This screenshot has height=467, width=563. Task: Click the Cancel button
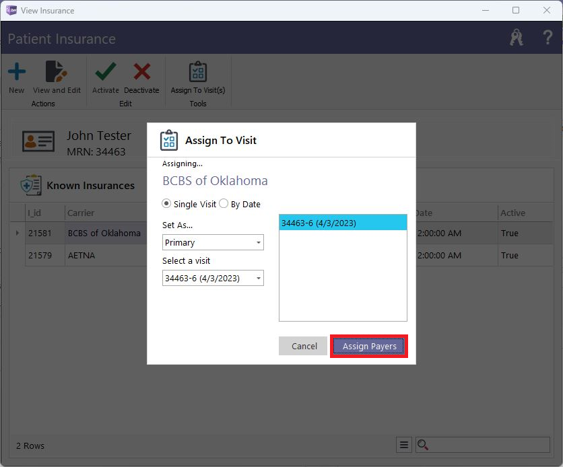(x=303, y=346)
